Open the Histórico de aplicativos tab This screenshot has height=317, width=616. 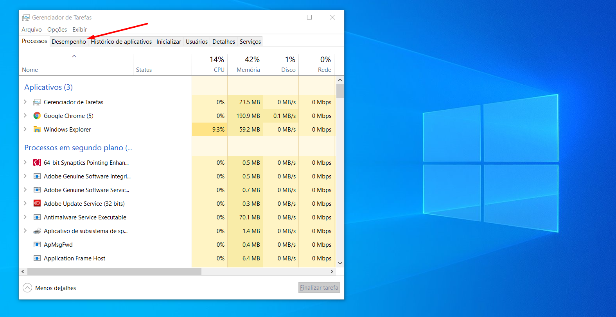pyautogui.click(x=121, y=42)
